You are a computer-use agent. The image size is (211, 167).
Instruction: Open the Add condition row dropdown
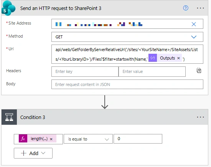(33, 153)
